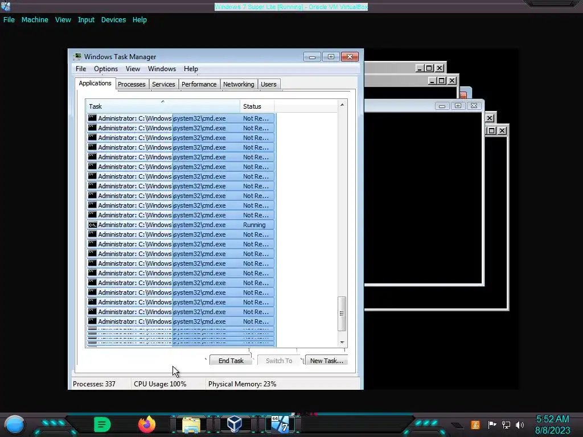Open the VirtualBox File menu
583x437 pixels.
tap(9, 20)
